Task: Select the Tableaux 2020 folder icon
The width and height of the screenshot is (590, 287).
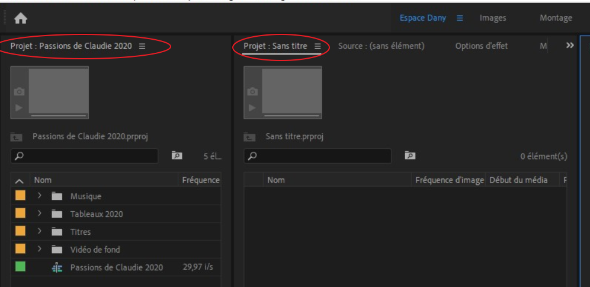Action: coord(57,214)
